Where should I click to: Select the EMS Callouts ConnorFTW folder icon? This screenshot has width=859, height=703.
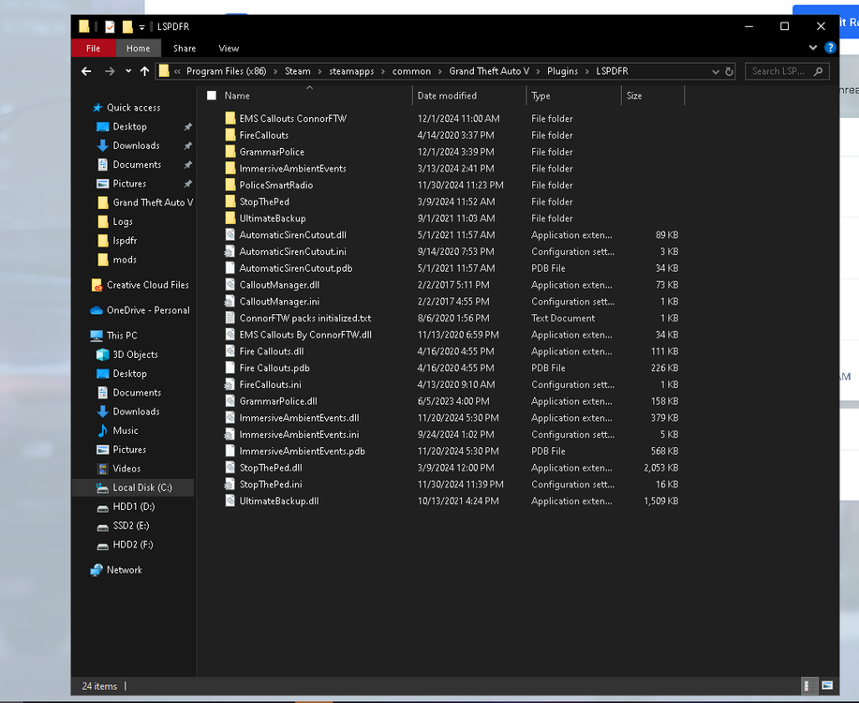(x=230, y=118)
